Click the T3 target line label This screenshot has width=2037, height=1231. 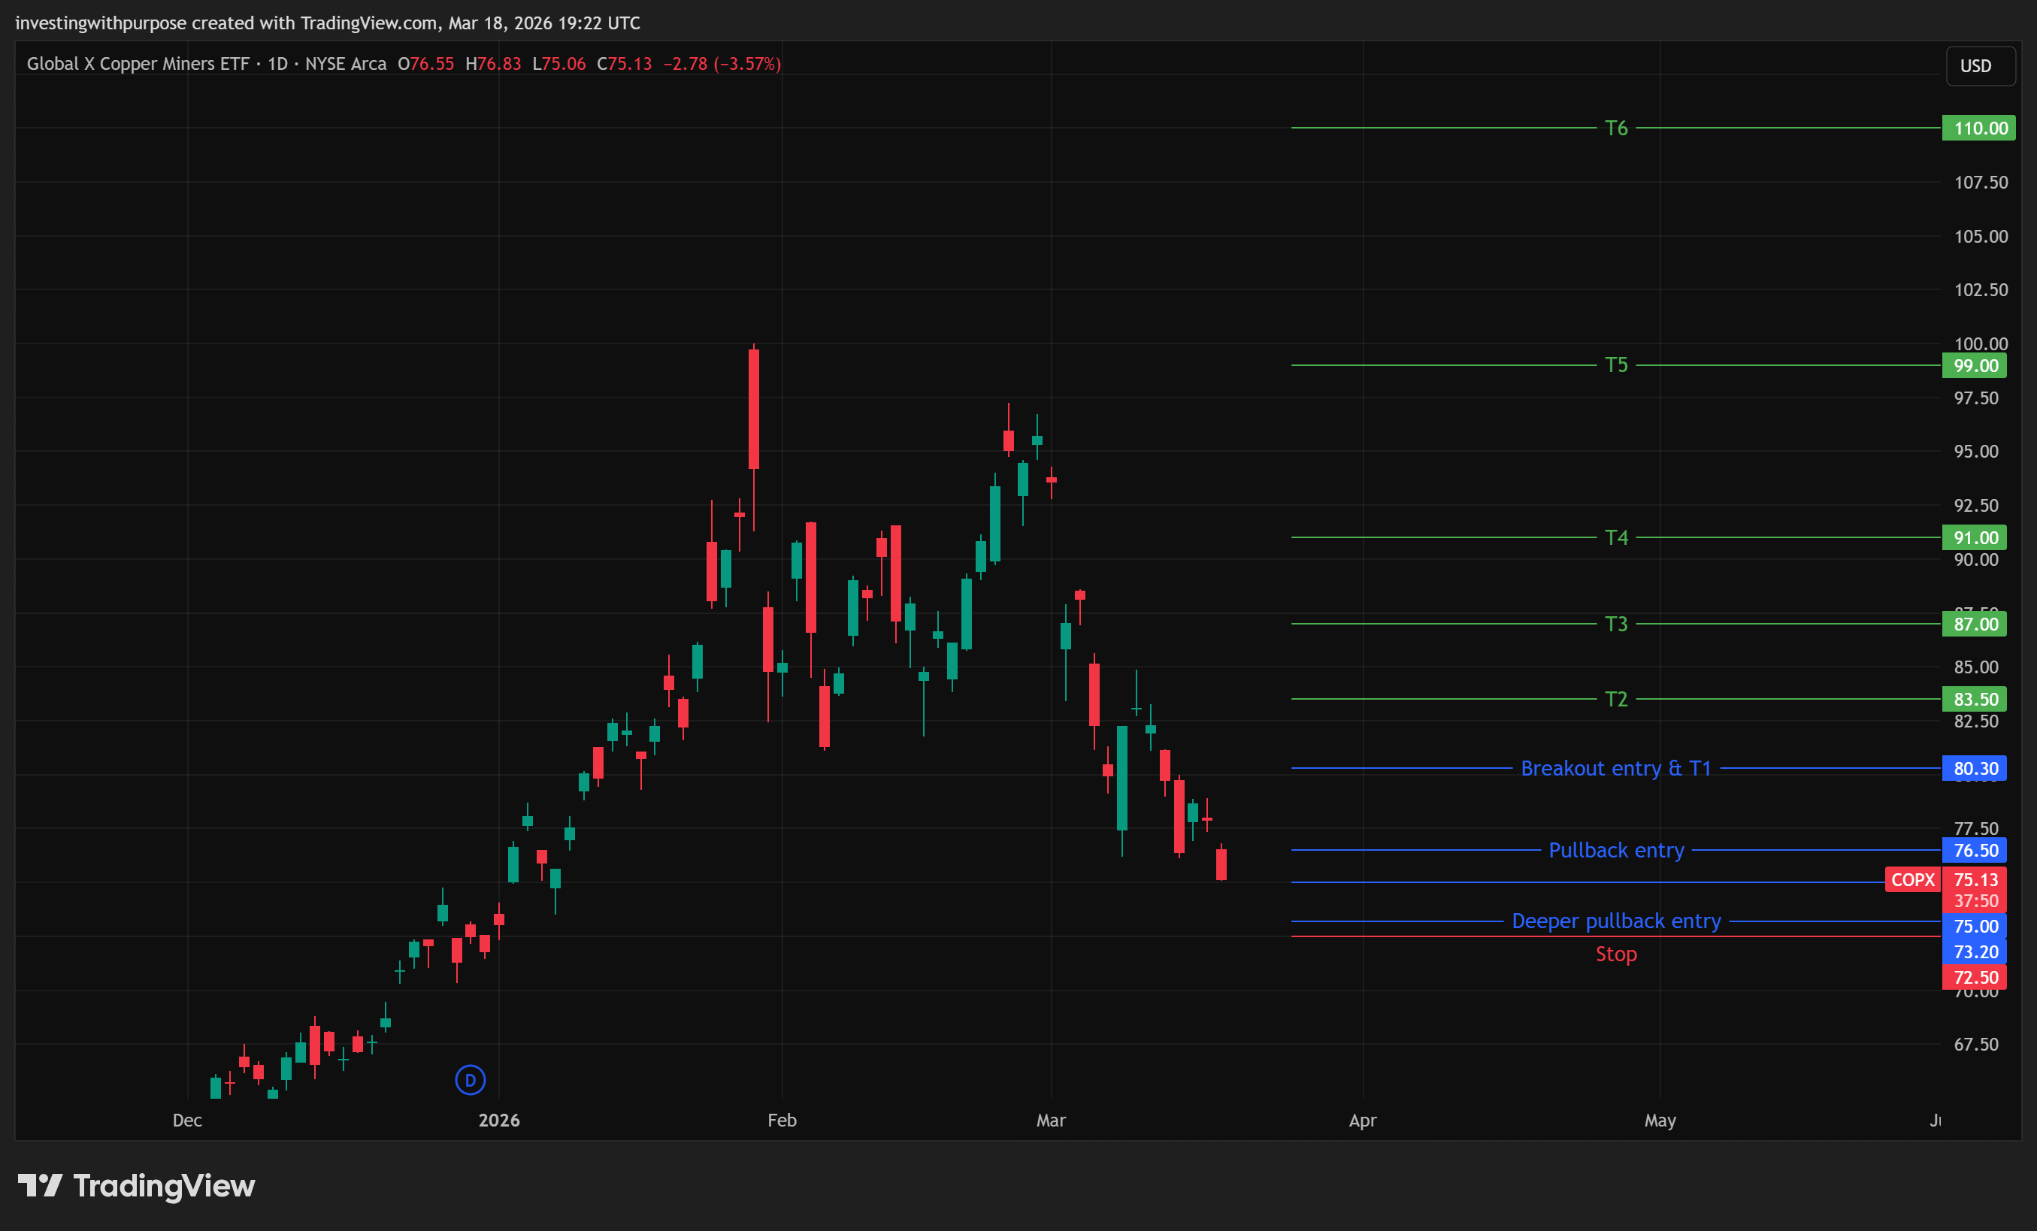(x=1615, y=625)
